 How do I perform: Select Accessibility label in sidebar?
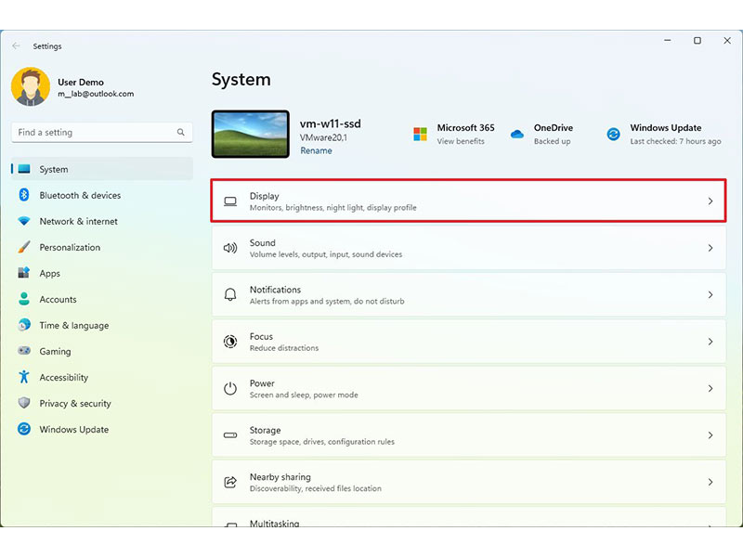tap(64, 378)
